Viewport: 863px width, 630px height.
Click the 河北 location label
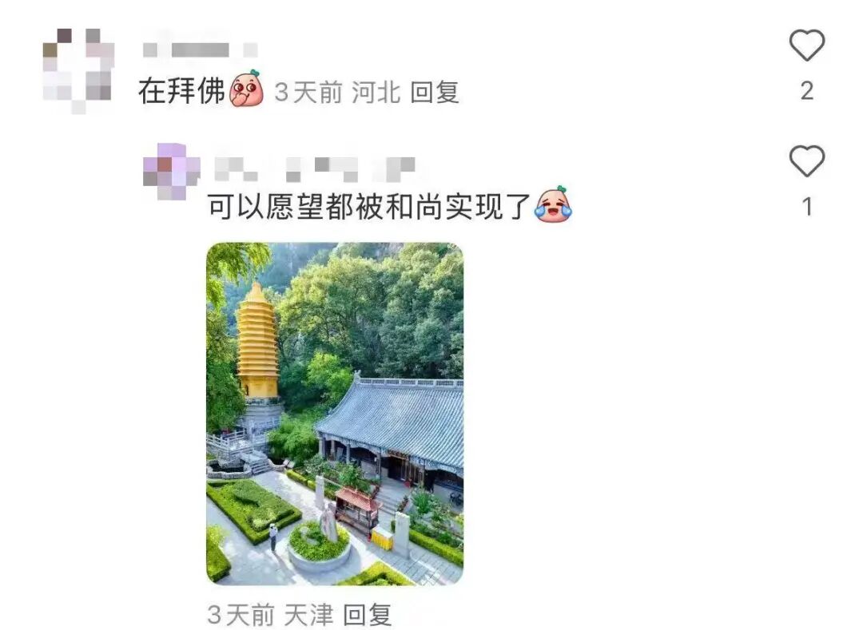click(x=376, y=92)
